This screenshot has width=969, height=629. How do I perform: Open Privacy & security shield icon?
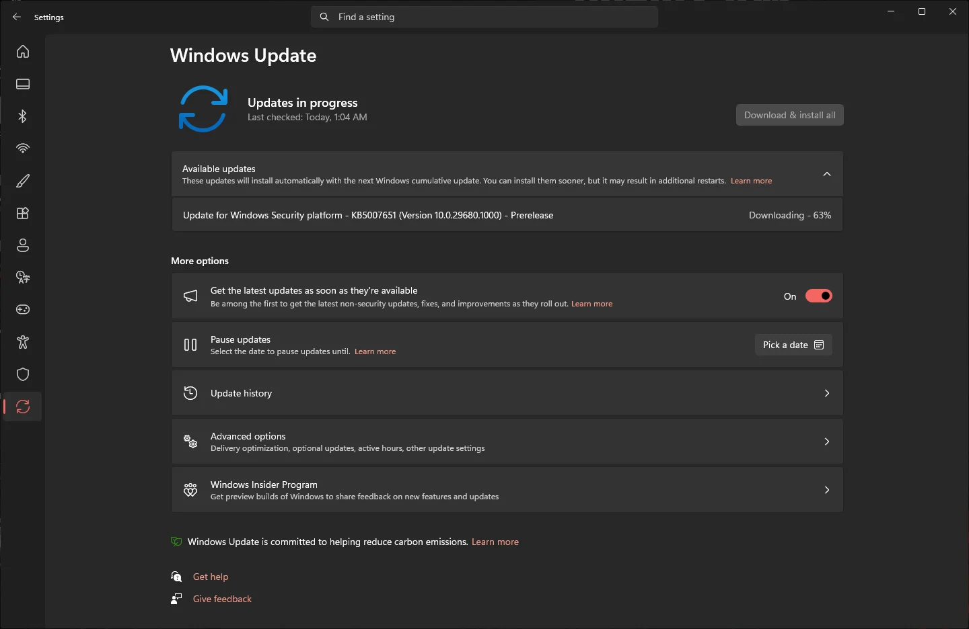tap(23, 374)
